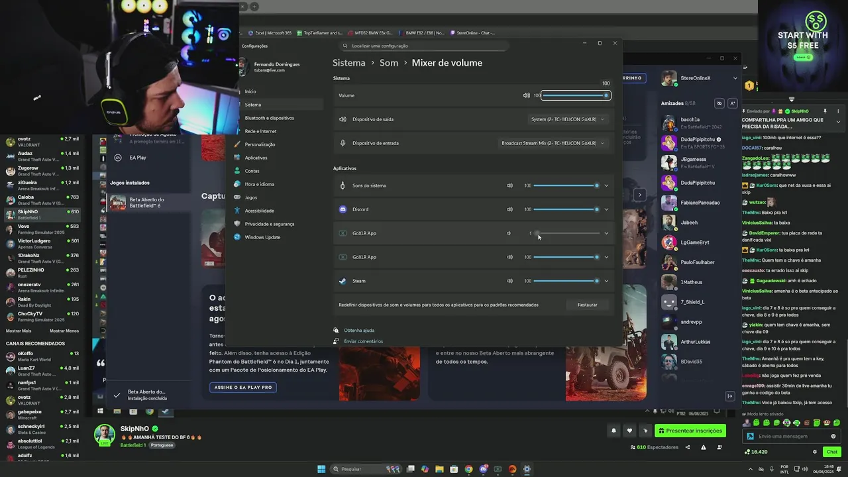This screenshot has width=848, height=477.
Task: Expand Steam row options chevron
Action: tap(606, 281)
